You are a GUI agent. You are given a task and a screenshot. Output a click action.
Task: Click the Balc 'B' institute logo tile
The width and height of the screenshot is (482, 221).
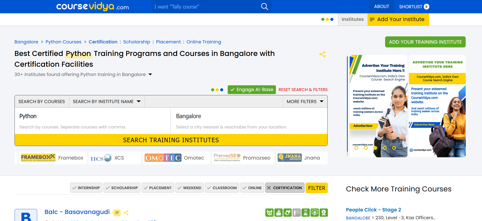(x=26, y=215)
